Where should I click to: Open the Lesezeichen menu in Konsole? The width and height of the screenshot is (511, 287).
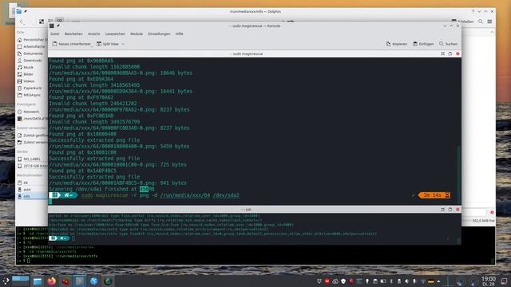[115, 33]
